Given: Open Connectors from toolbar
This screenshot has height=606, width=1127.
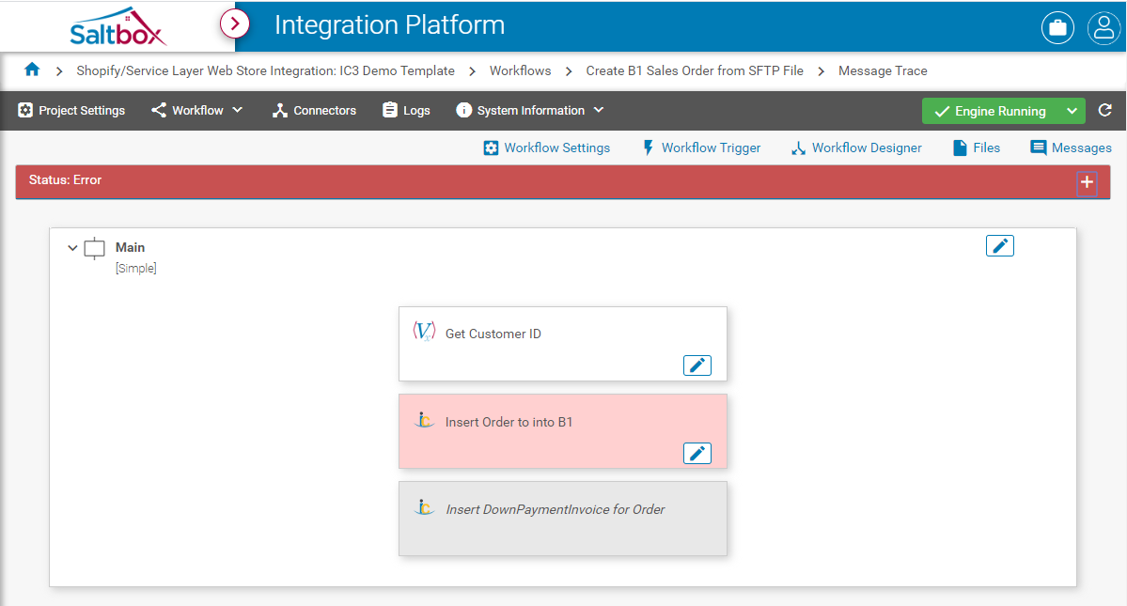Looking at the screenshot, I should [314, 111].
